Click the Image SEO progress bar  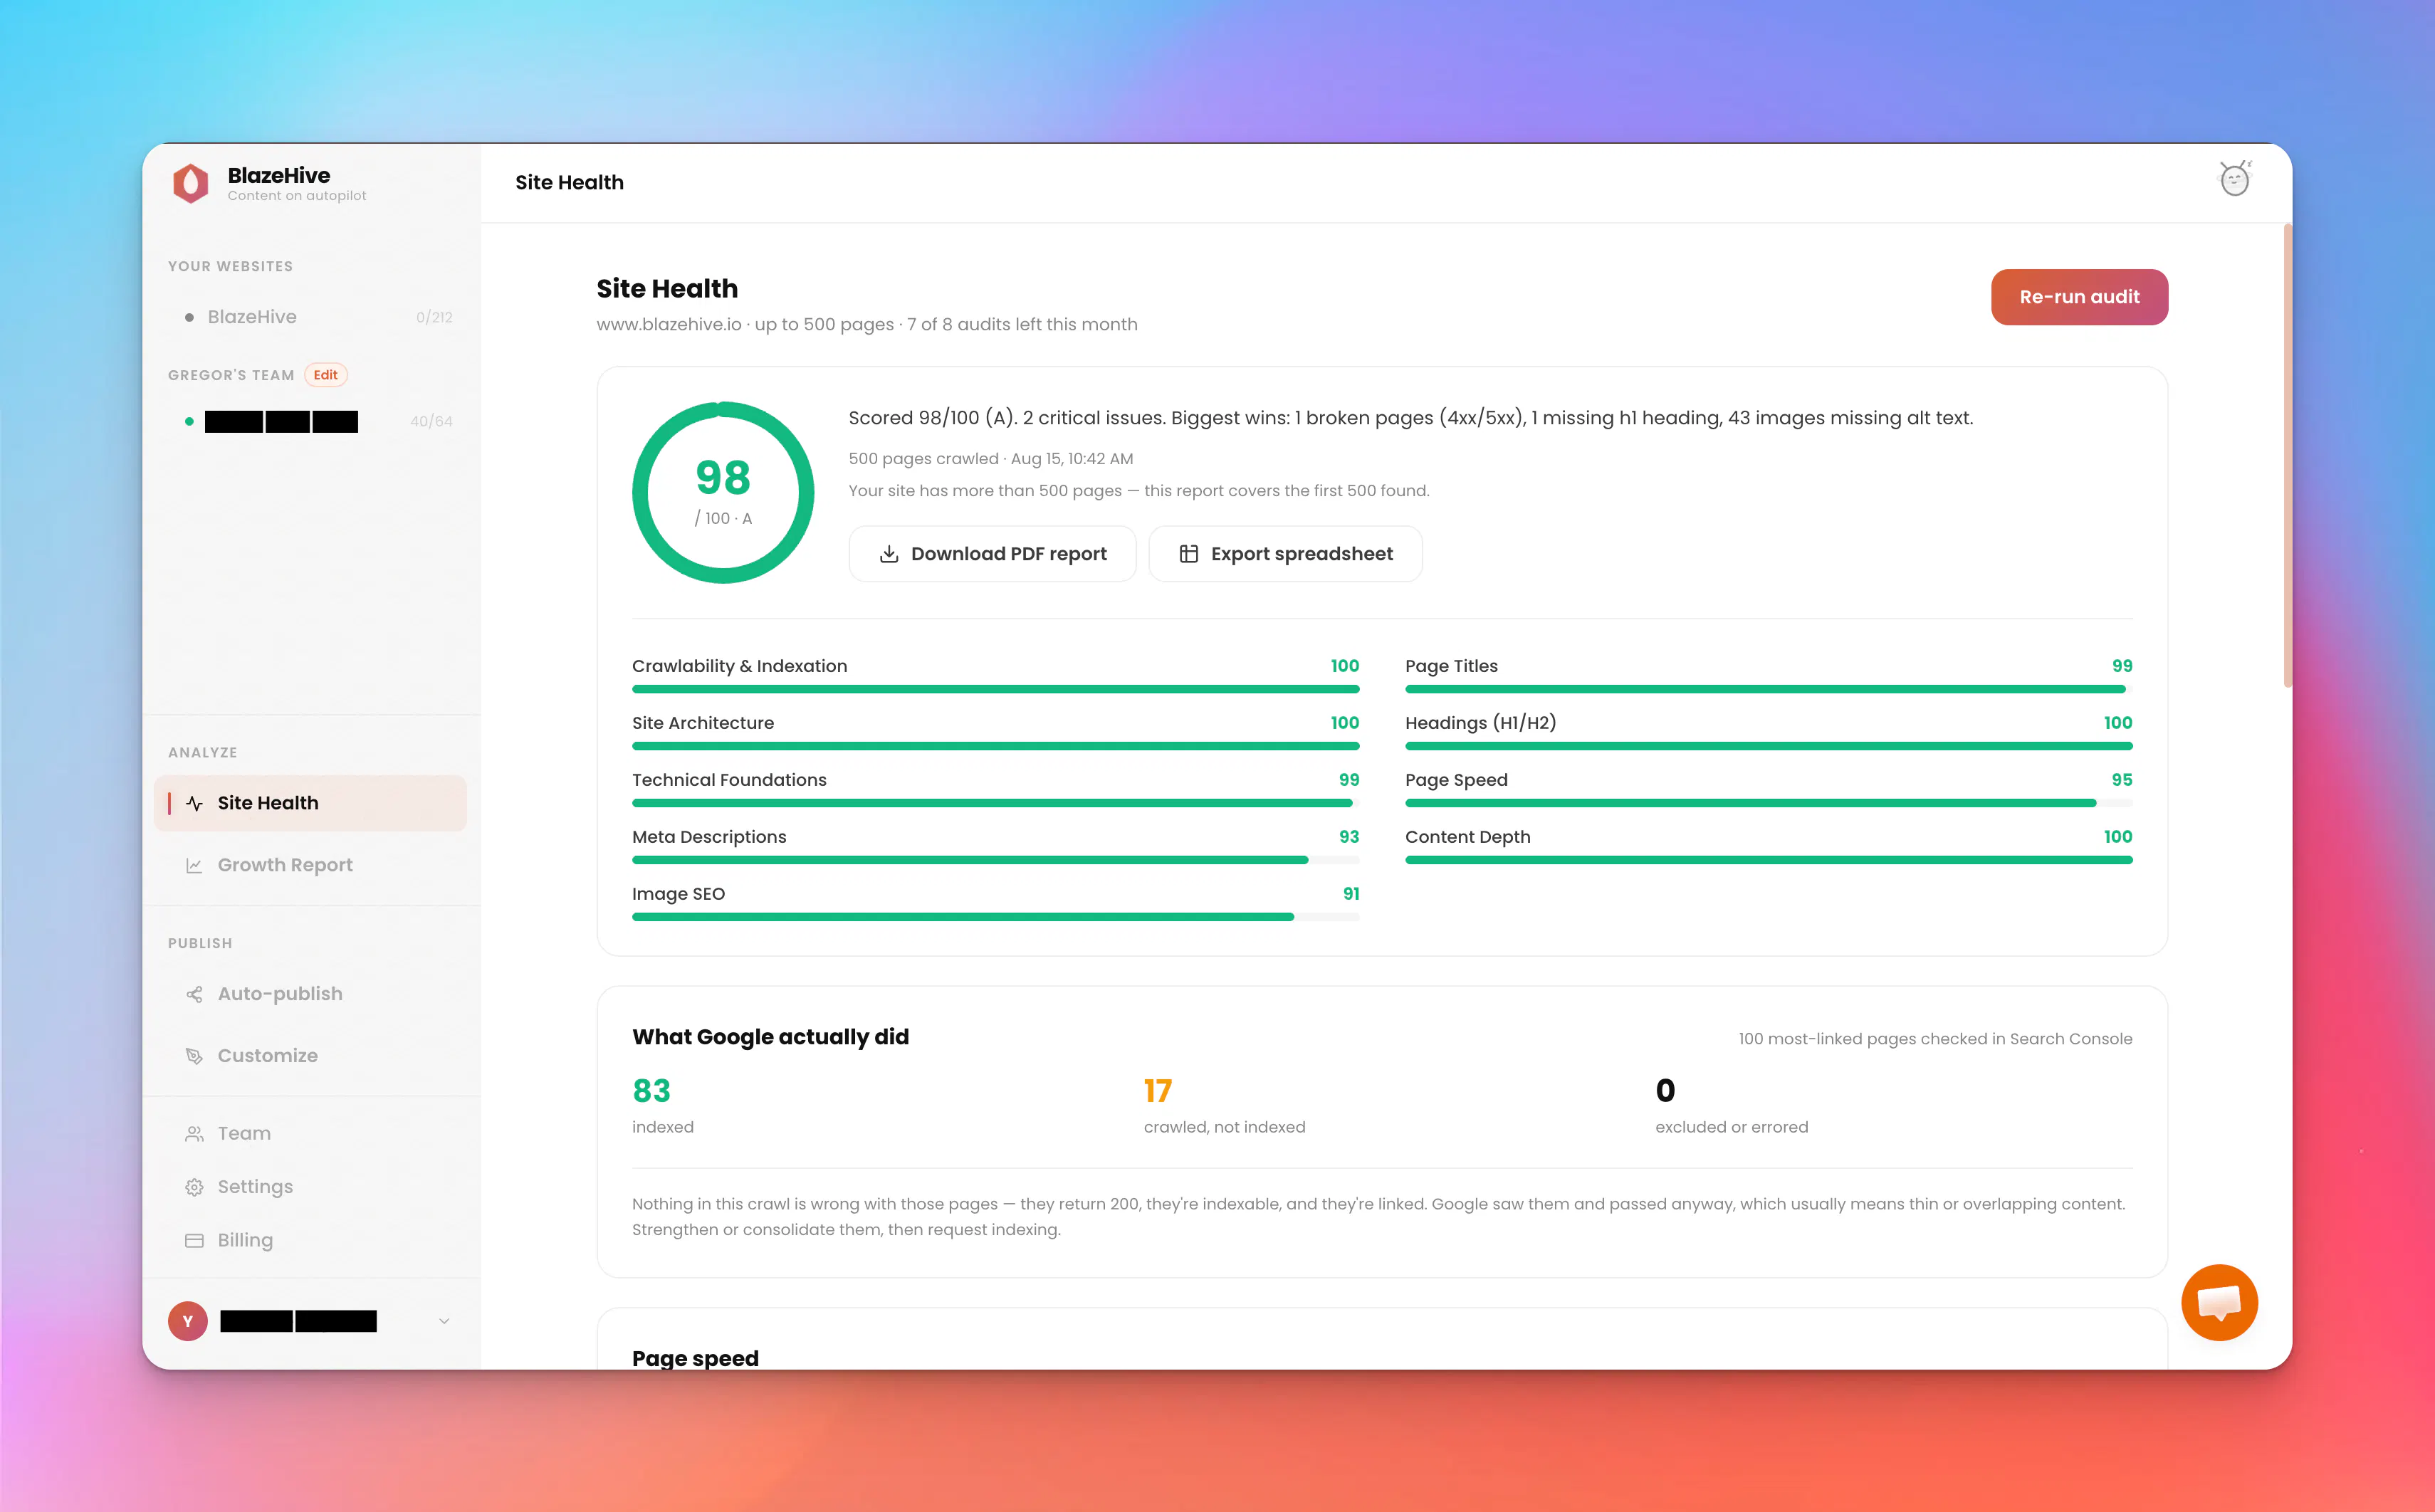(995, 917)
